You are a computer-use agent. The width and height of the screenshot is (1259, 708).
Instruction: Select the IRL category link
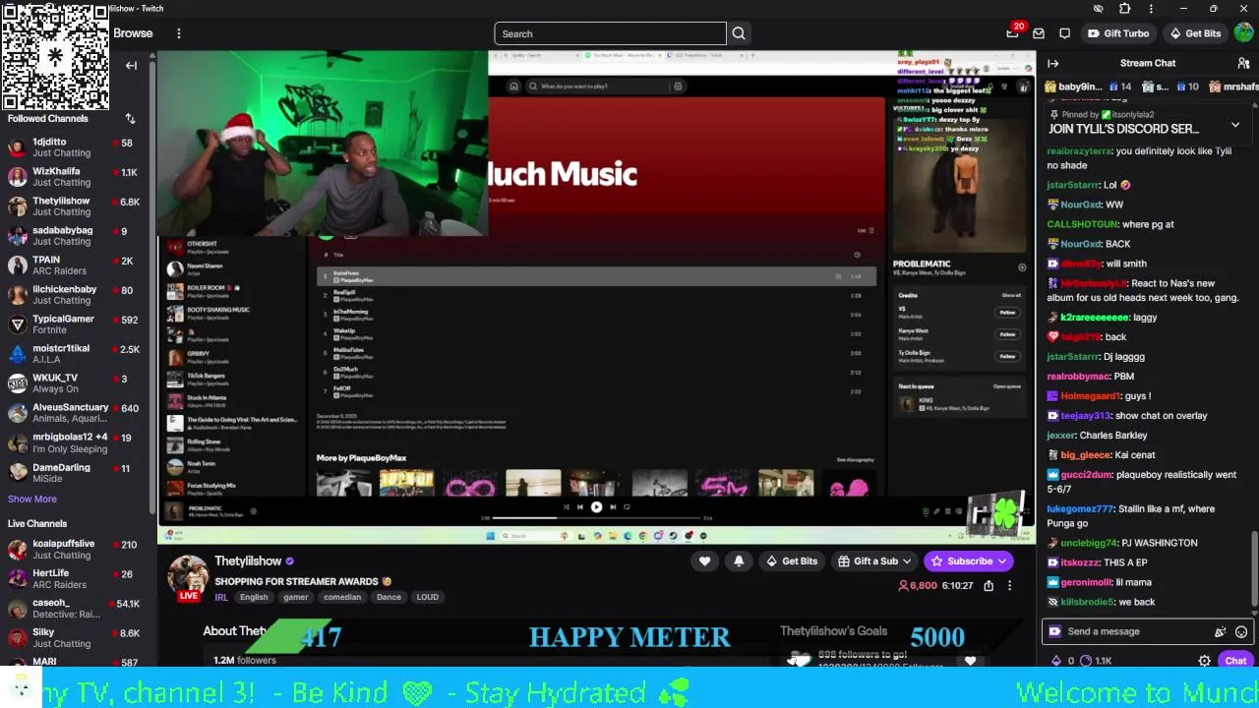click(221, 597)
